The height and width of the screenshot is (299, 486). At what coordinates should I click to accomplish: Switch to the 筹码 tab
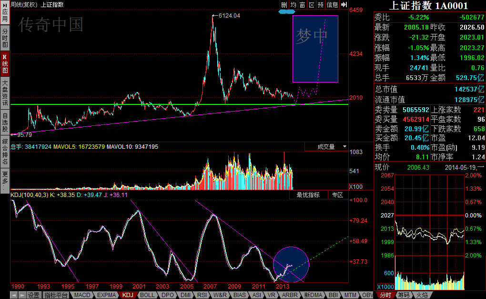[403, 295]
